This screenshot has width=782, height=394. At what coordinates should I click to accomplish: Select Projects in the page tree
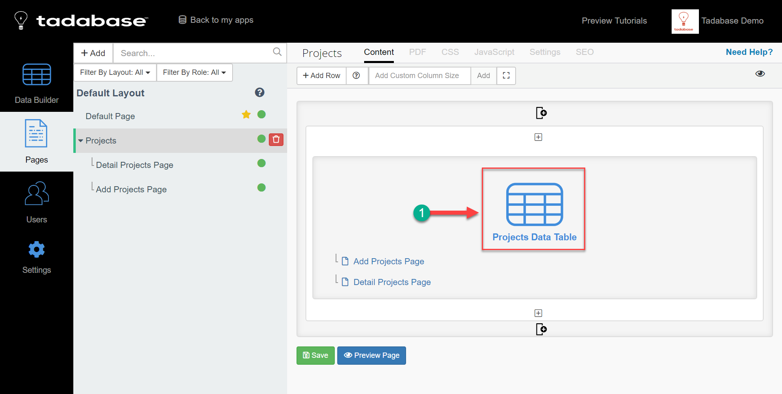(101, 141)
